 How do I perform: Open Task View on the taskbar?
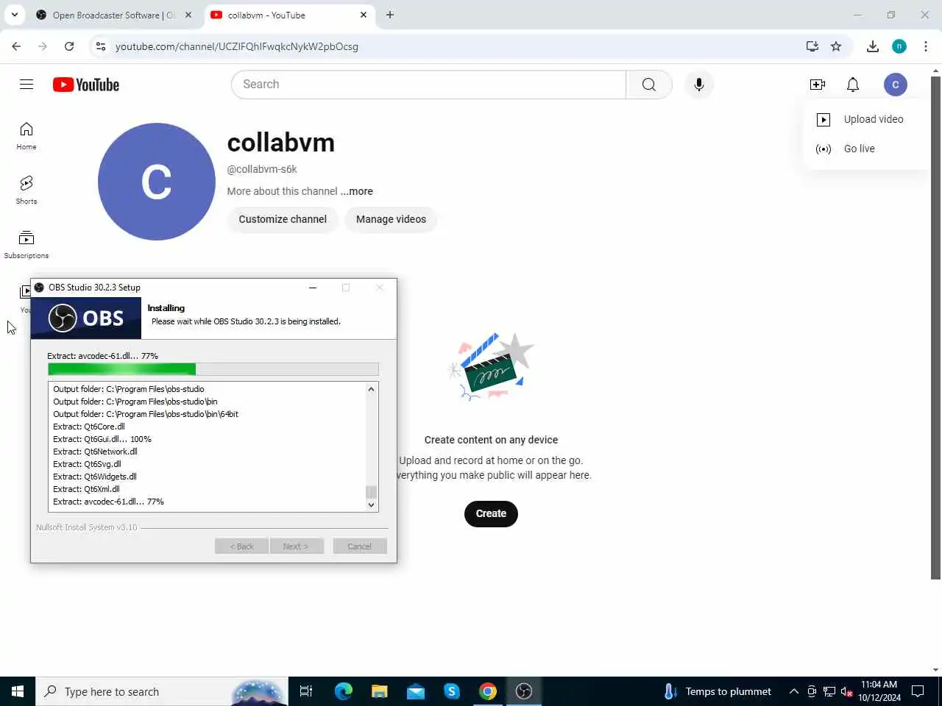(x=306, y=691)
